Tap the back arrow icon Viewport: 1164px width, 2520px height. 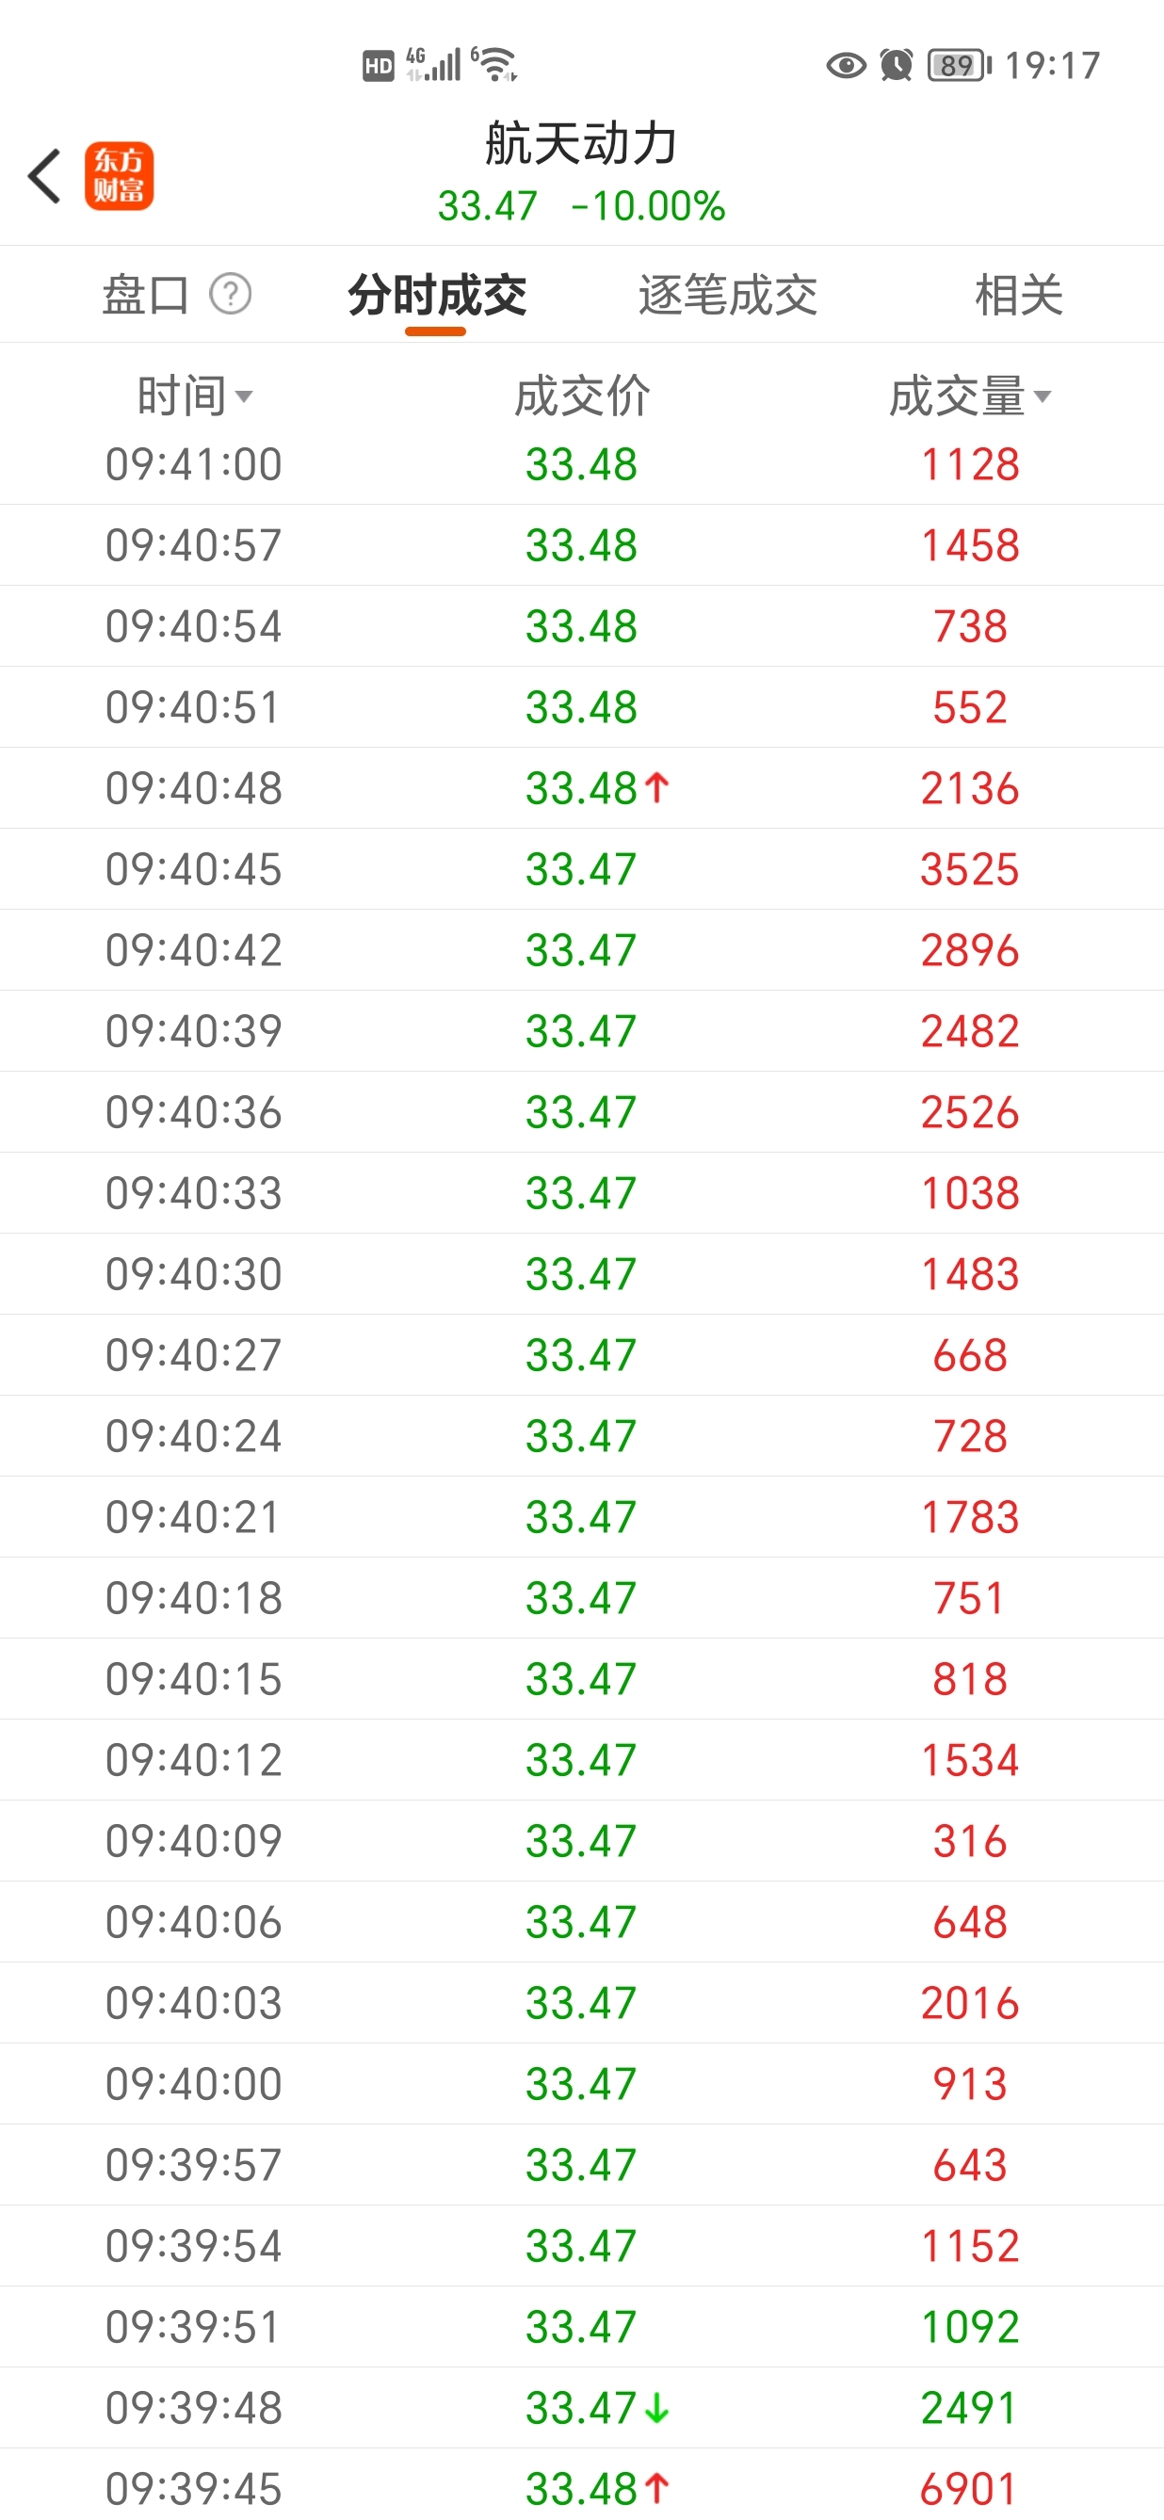44,176
